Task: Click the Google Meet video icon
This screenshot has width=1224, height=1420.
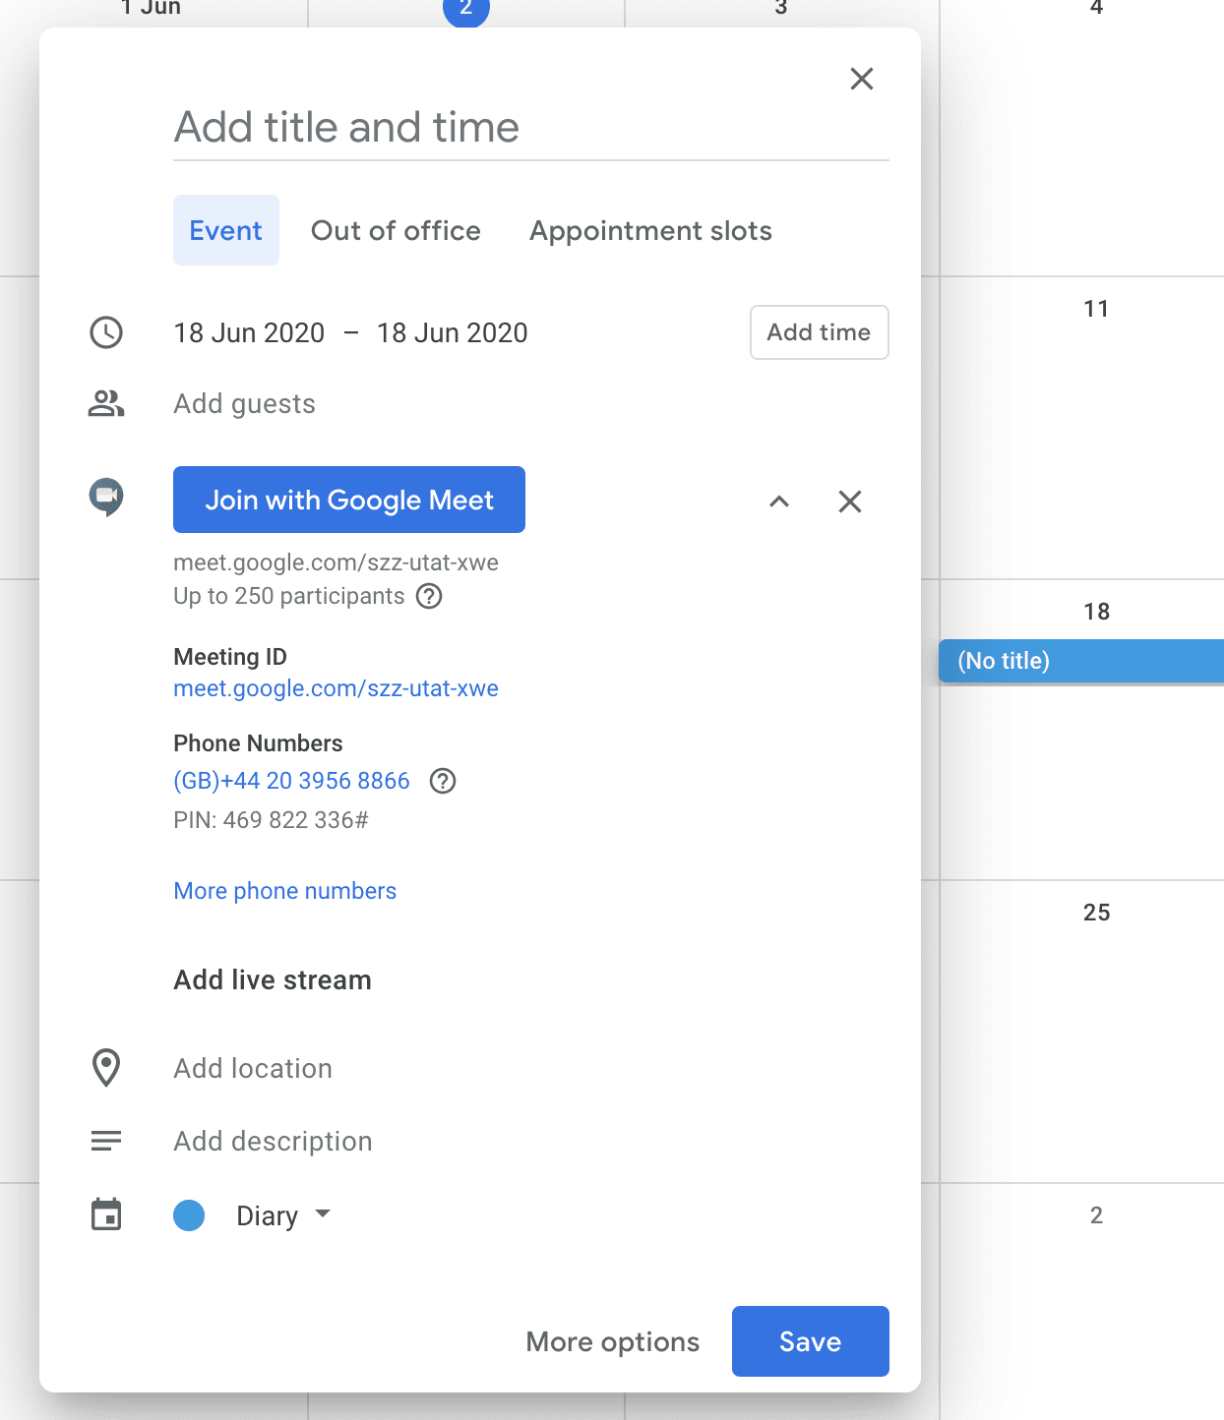Action: [x=106, y=497]
